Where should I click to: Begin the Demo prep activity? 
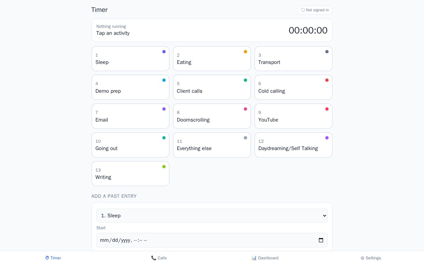131,87
